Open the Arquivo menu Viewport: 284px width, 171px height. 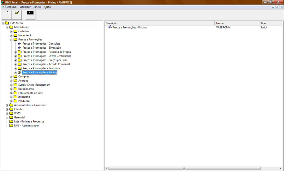pyautogui.click(x=12, y=7)
